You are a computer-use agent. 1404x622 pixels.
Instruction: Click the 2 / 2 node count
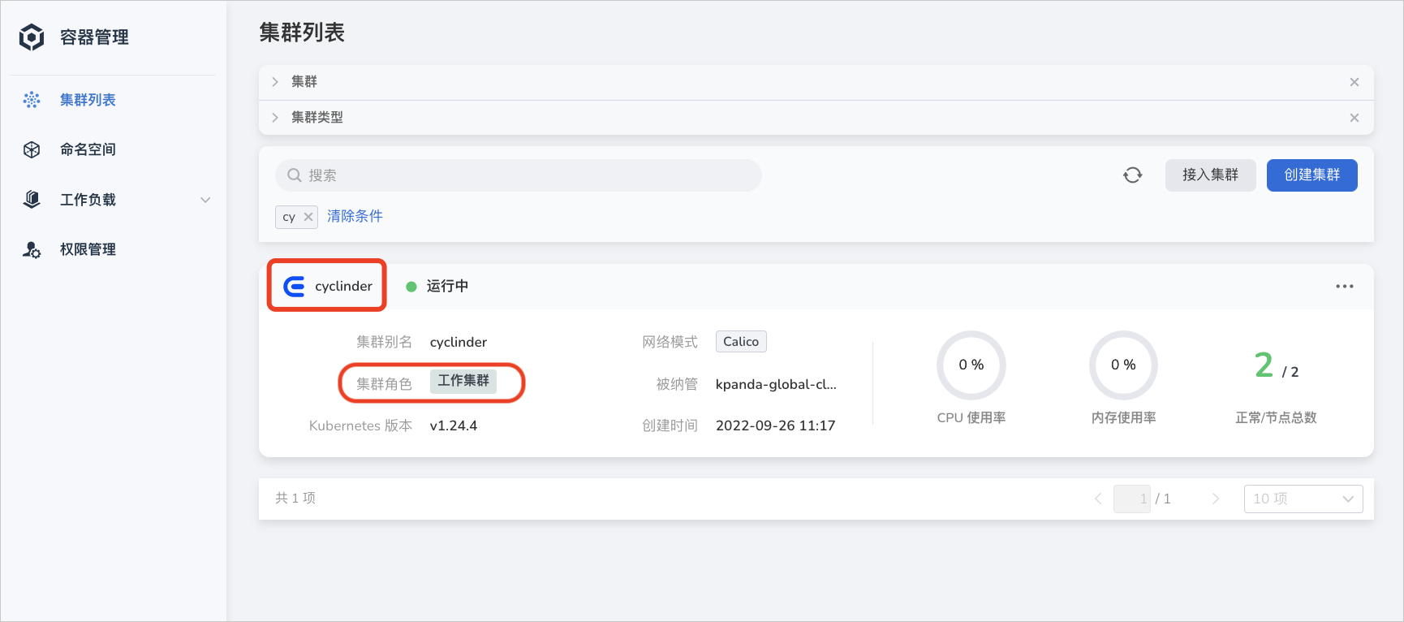coord(1276,365)
